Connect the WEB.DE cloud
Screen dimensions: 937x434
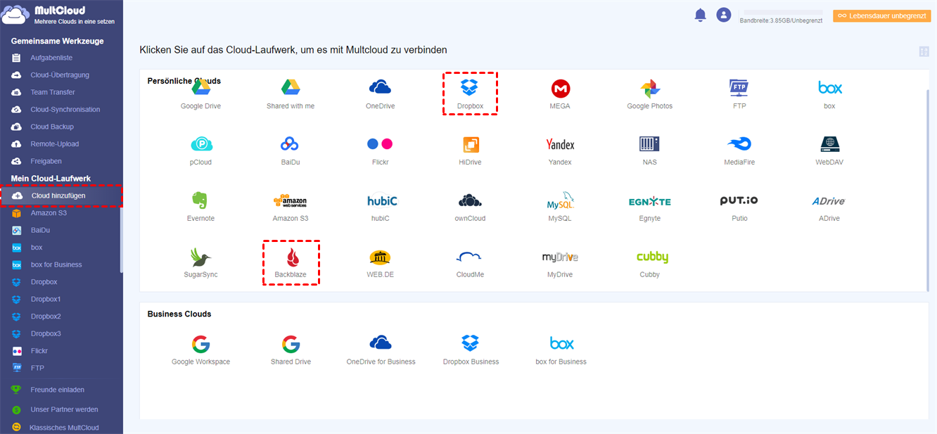380,263
